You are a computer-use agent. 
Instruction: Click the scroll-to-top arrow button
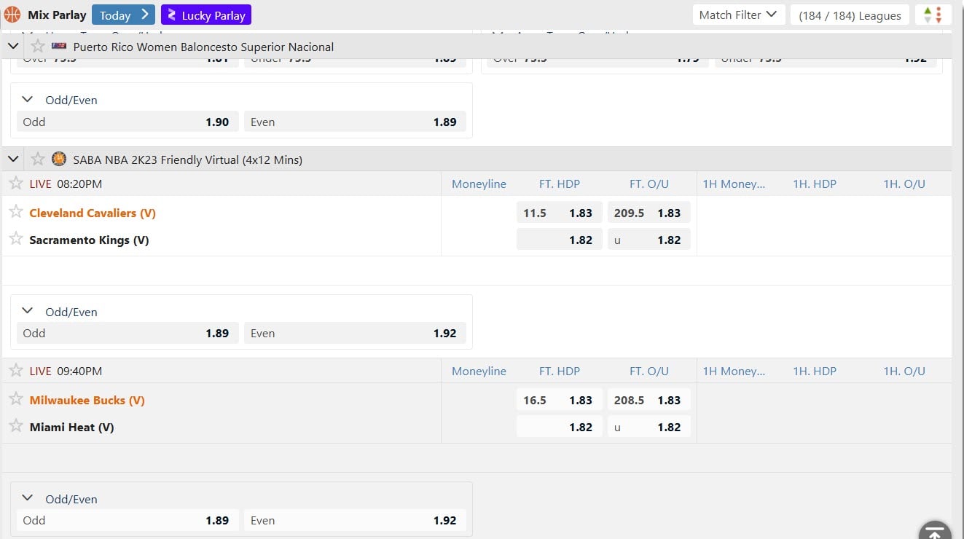tap(935, 531)
